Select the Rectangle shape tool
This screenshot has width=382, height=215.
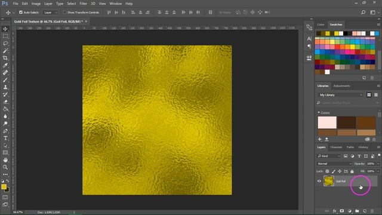pos(5,153)
